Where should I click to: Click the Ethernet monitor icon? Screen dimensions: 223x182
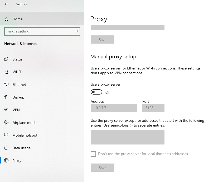[6, 84]
